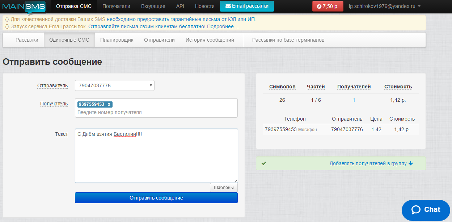Screen dimensions: 452x222
Task: Open Email рассылки from top bar
Action: coord(247,6)
